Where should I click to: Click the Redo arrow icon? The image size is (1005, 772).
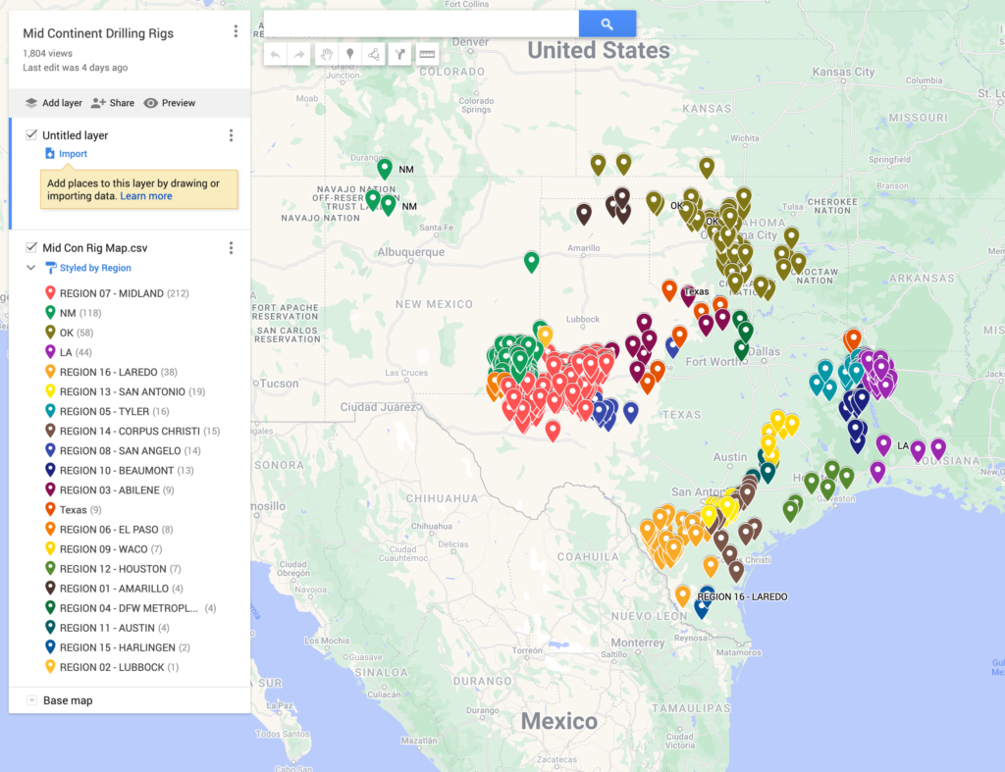pos(299,54)
